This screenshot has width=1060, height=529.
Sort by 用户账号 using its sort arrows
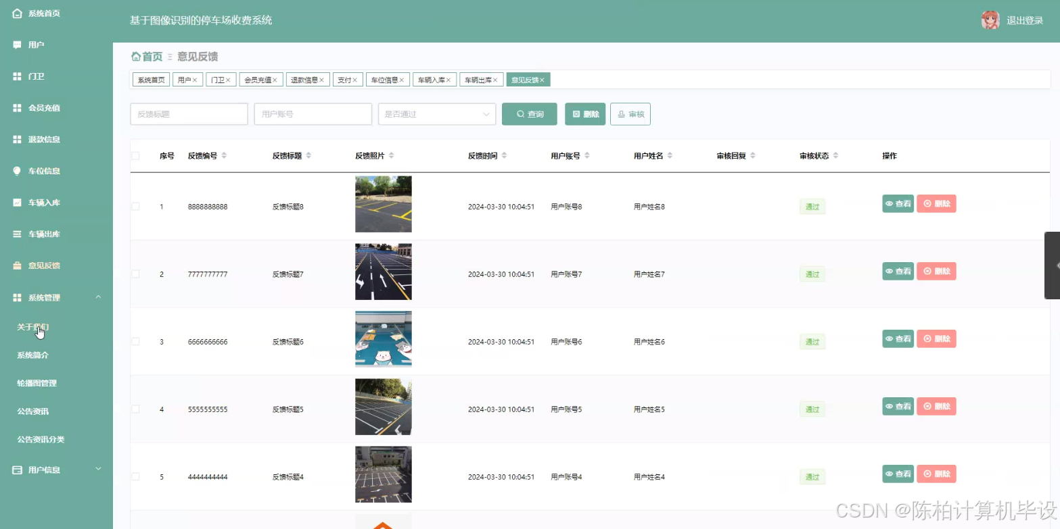pyautogui.click(x=587, y=155)
